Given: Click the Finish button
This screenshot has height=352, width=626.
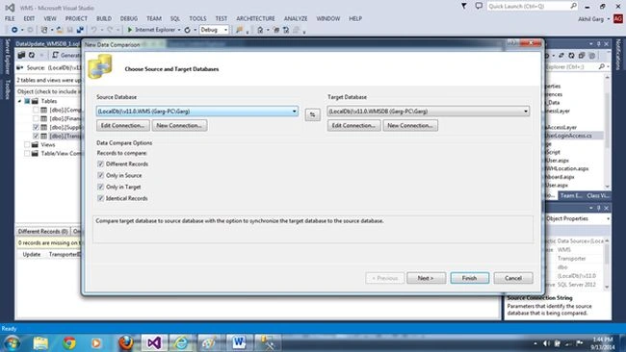Looking at the screenshot, I should point(470,278).
